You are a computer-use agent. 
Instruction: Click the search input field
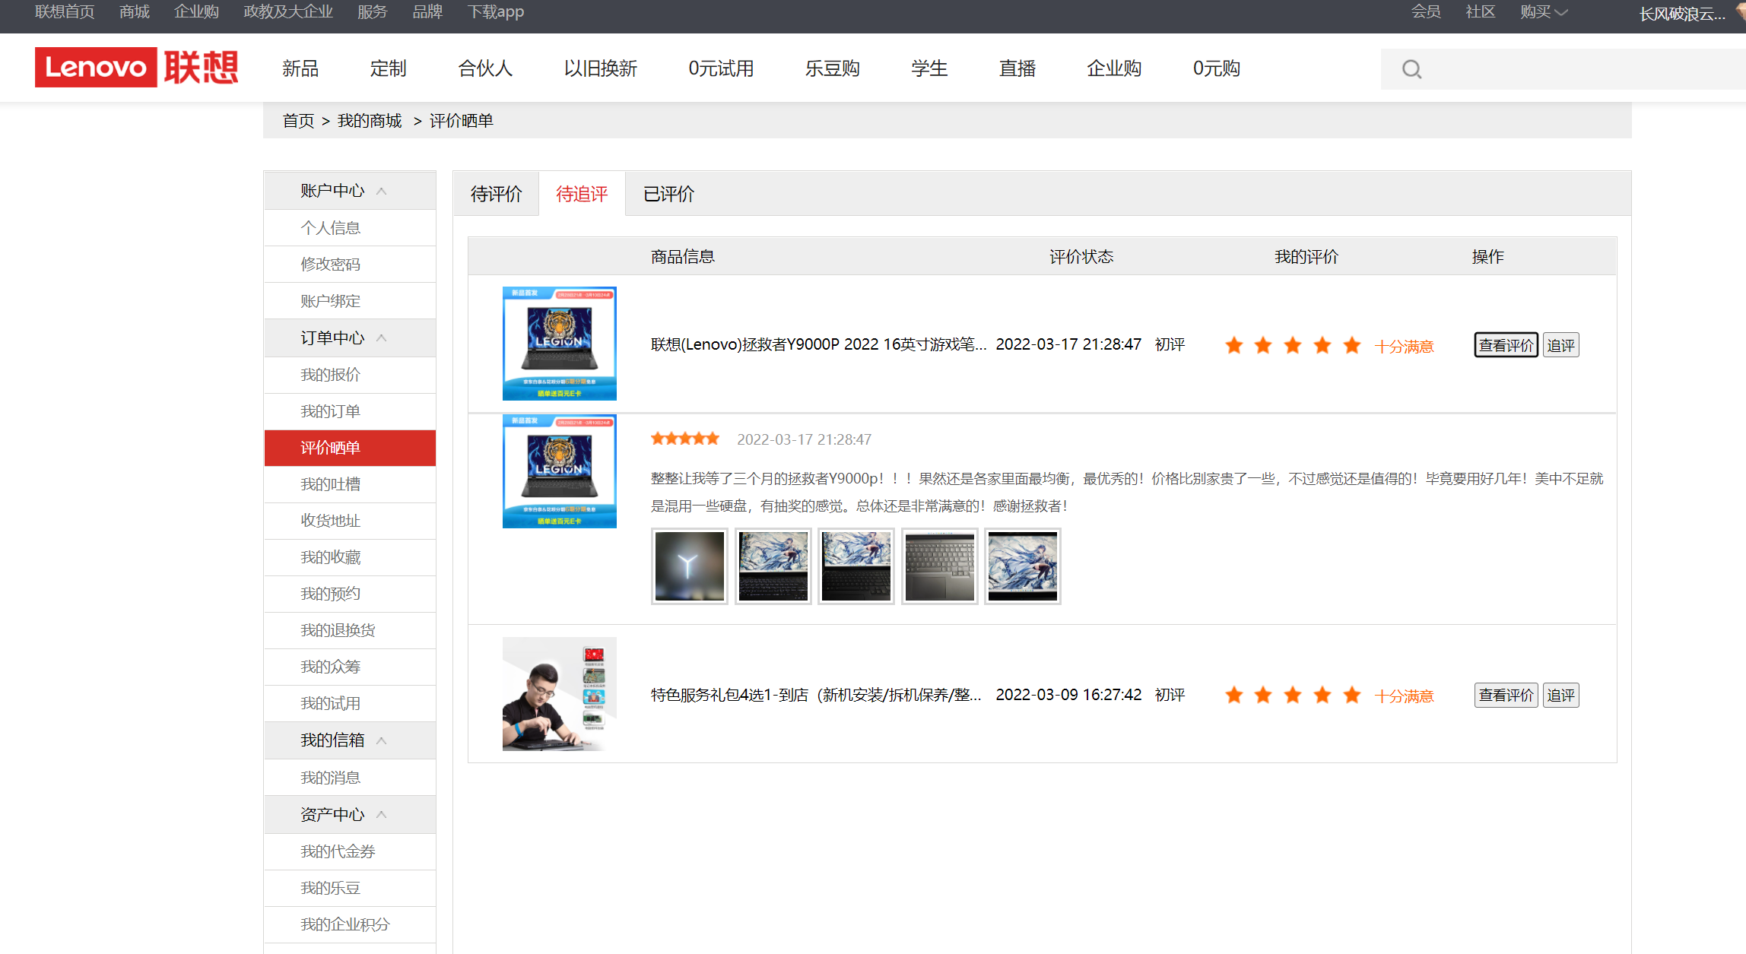[x=1563, y=69]
